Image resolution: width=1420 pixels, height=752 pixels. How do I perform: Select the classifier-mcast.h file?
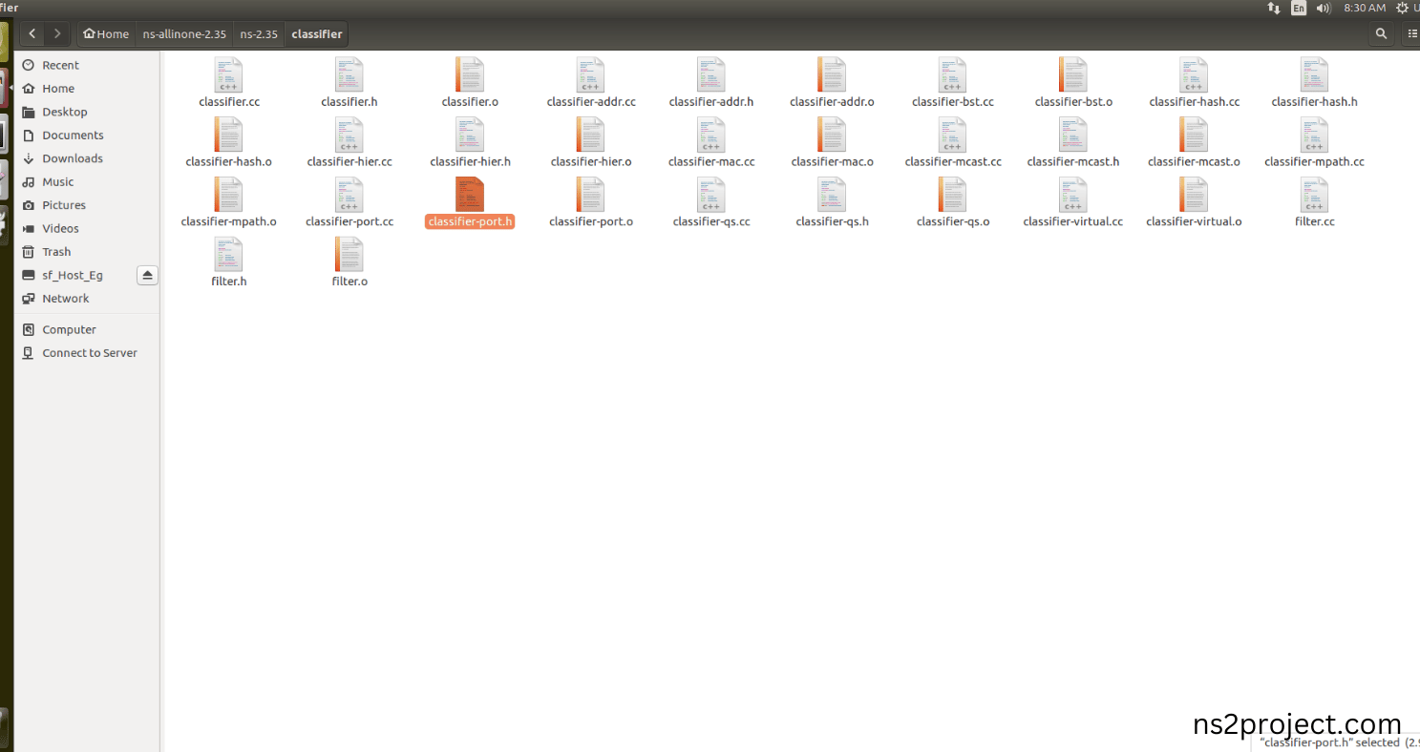point(1072,143)
